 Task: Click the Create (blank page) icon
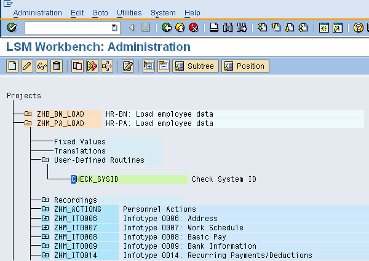click(x=12, y=66)
